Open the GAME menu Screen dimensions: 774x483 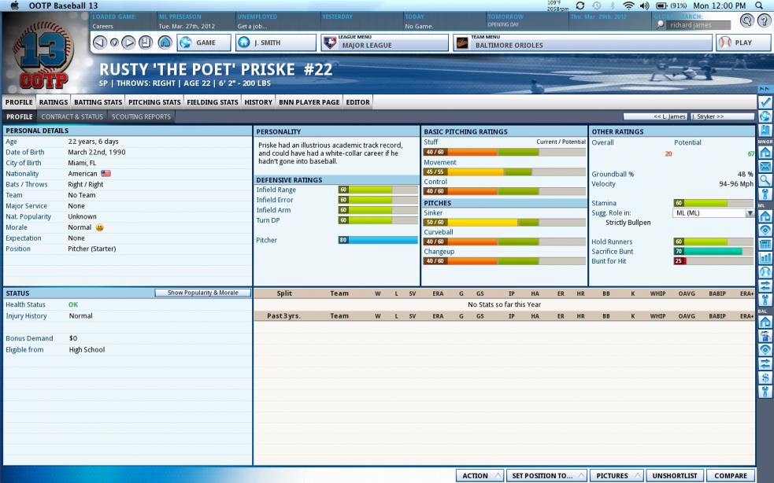tap(204, 43)
